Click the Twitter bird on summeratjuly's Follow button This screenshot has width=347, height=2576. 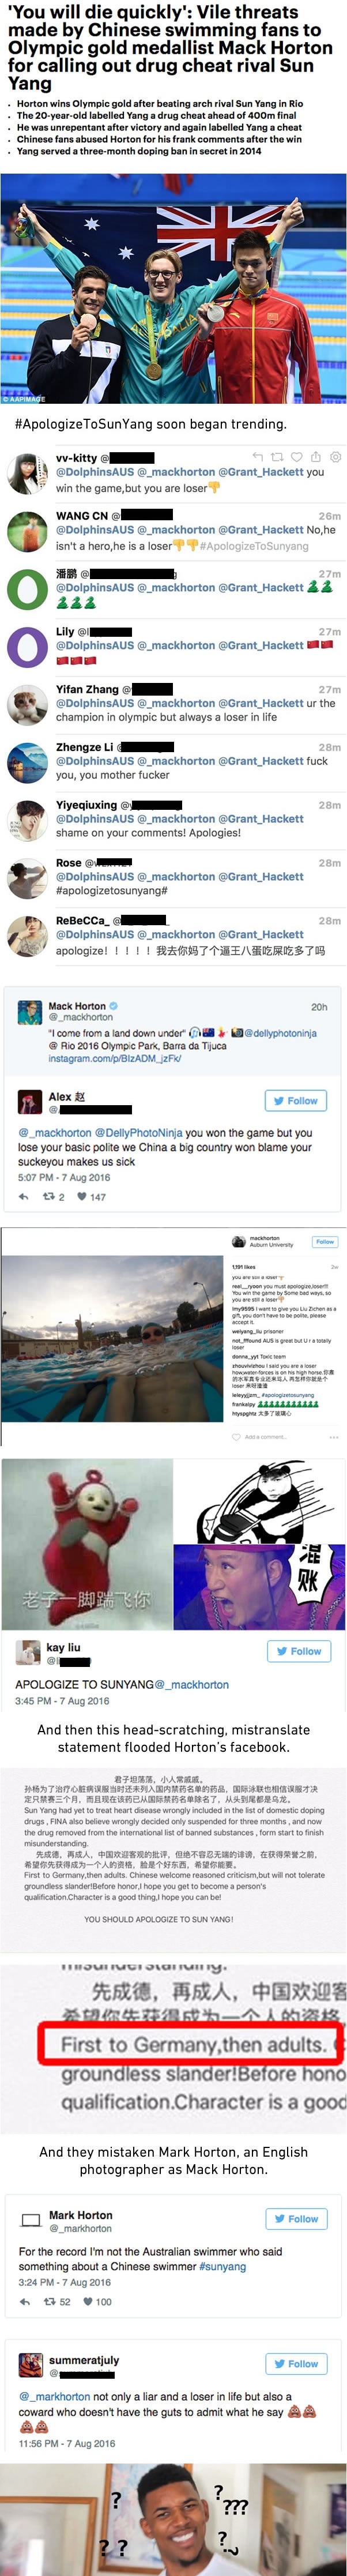tap(279, 2364)
